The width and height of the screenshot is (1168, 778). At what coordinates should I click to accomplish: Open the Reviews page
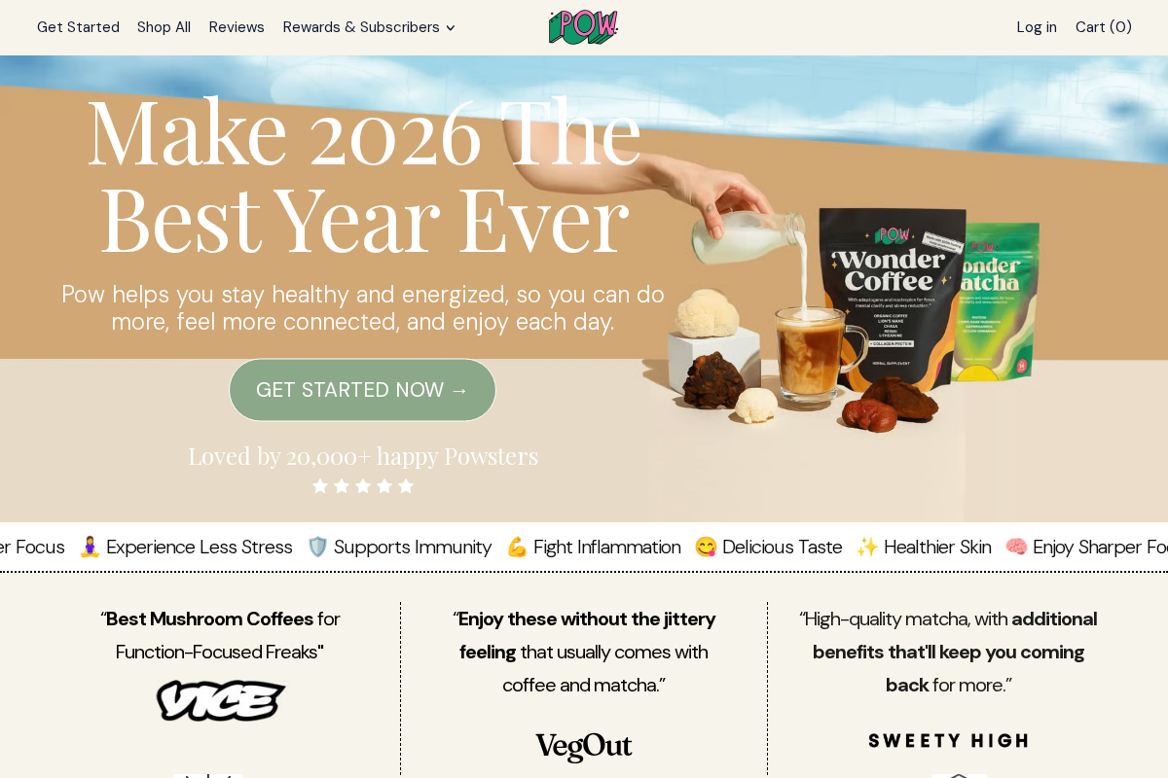click(237, 27)
